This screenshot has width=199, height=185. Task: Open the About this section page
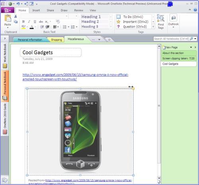179,53
